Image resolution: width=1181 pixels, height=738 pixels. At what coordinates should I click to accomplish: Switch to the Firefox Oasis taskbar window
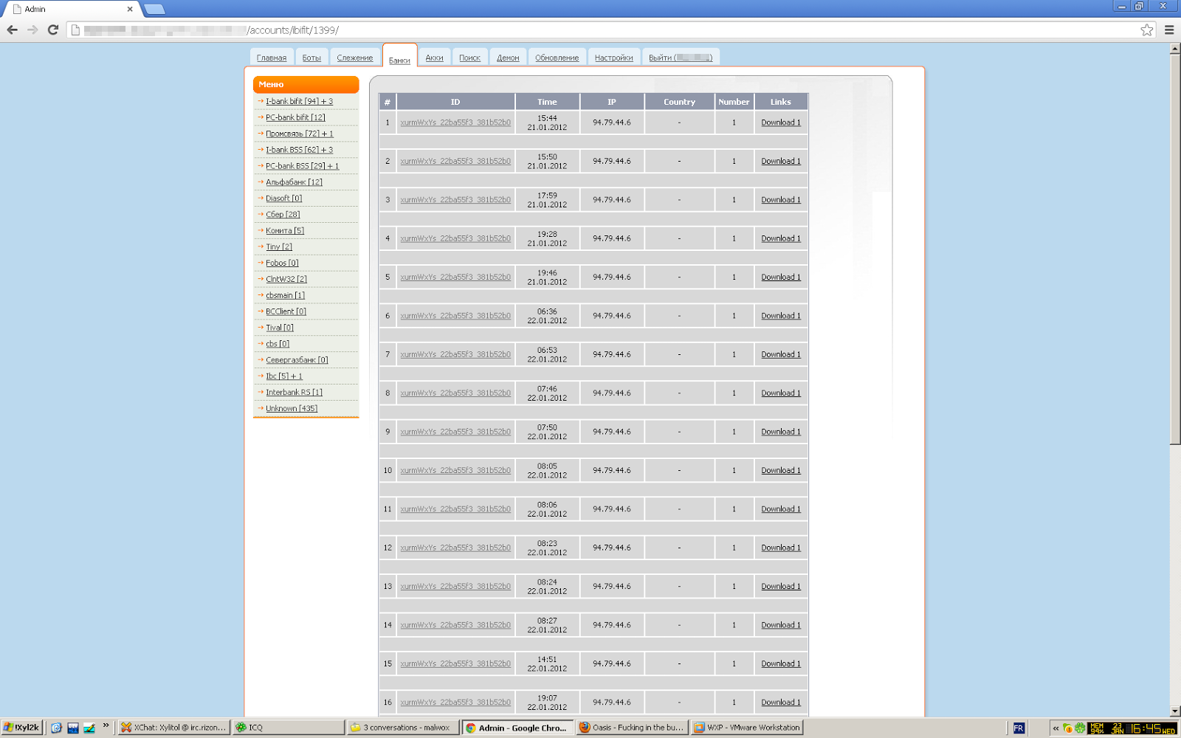tap(632, 728)
